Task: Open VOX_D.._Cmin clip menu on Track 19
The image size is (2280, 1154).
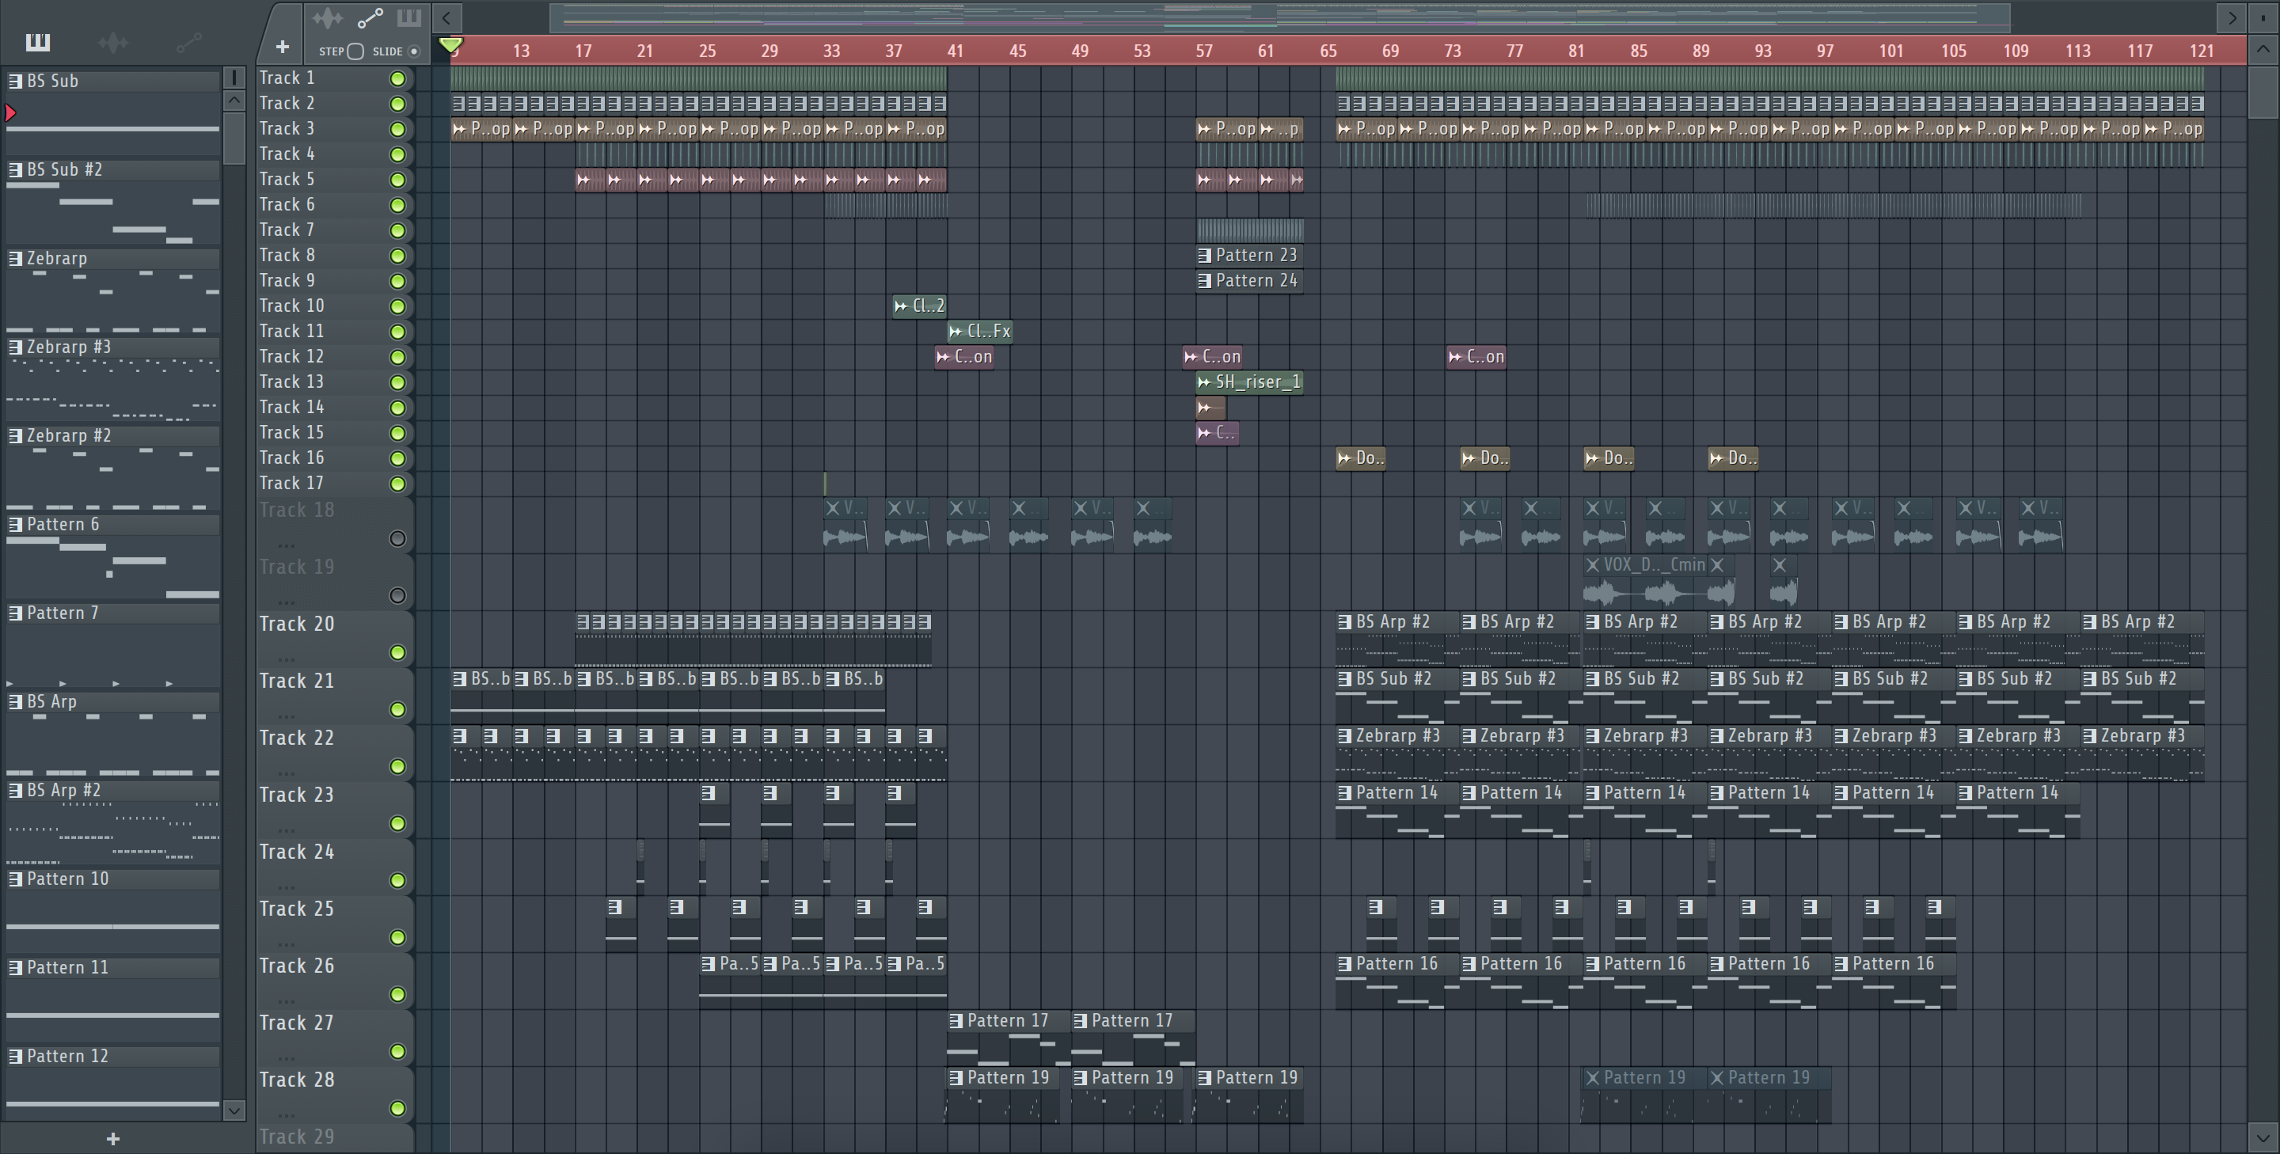Action: point(1592,564)
